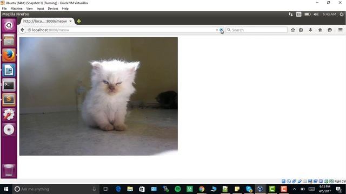
Task: Open Windows battery tray icon
Action: [x=303, y=189]
